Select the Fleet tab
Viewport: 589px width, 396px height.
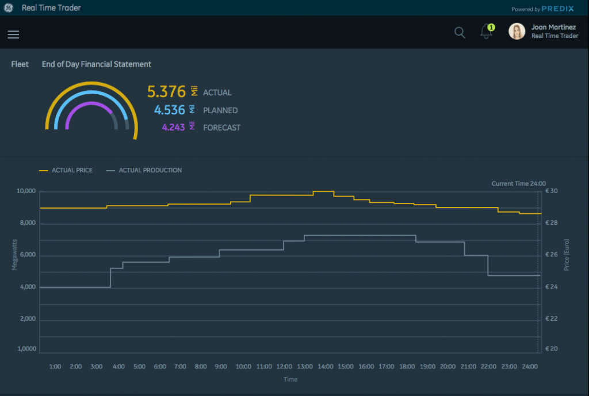pyautogui.click(x=20, y=64)
